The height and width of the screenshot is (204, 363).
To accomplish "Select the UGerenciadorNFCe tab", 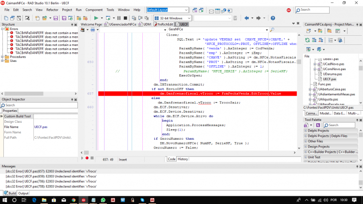I will pos(121,24).
